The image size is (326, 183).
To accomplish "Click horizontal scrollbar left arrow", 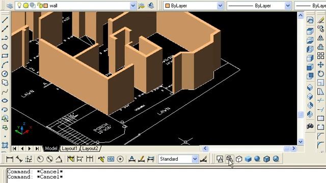I will pos(205,148).
